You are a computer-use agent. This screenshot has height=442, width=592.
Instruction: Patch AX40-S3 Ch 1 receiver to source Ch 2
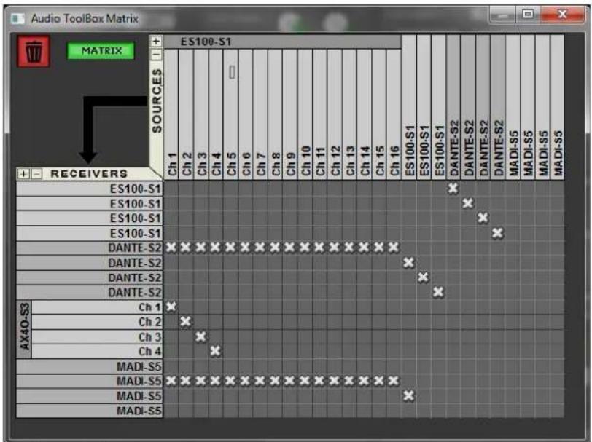(186, 307)
